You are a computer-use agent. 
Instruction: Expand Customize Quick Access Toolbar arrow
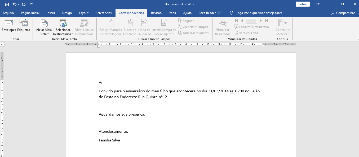coord(32,4)
